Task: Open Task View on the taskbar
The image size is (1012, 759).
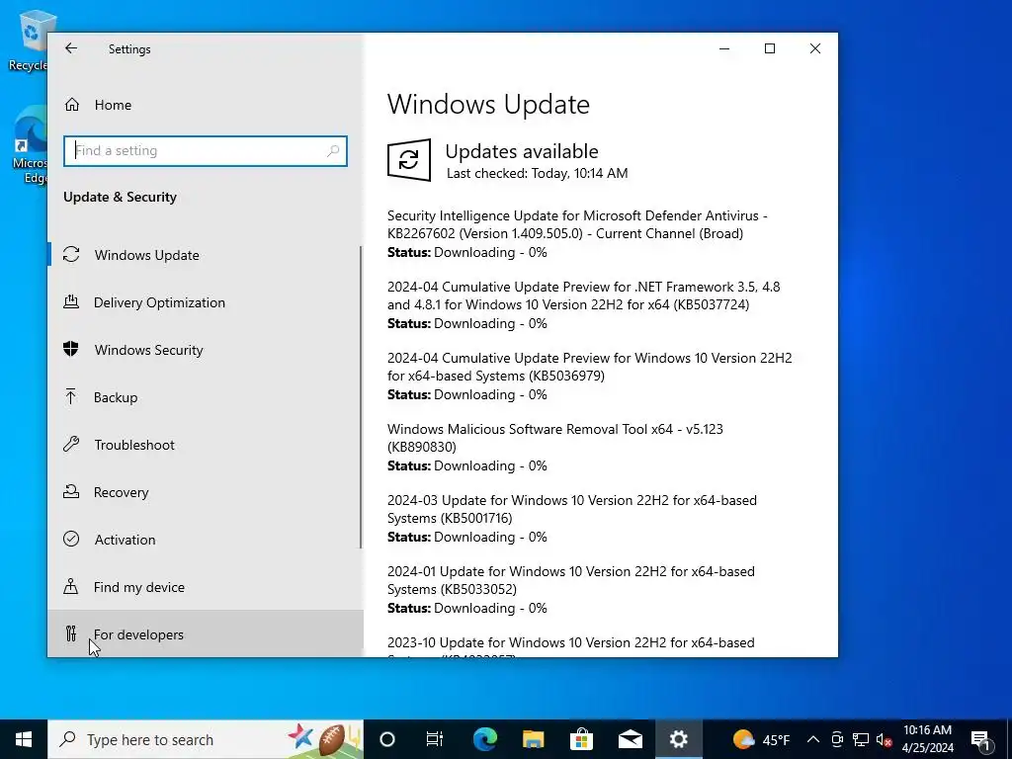Action: pyautogui.click(x=435, y=739)
